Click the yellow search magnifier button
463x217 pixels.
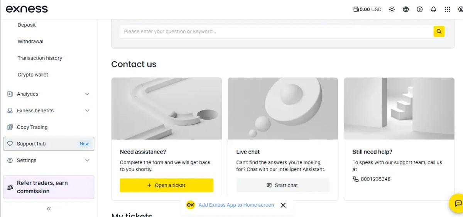click(x=439, y=32)
